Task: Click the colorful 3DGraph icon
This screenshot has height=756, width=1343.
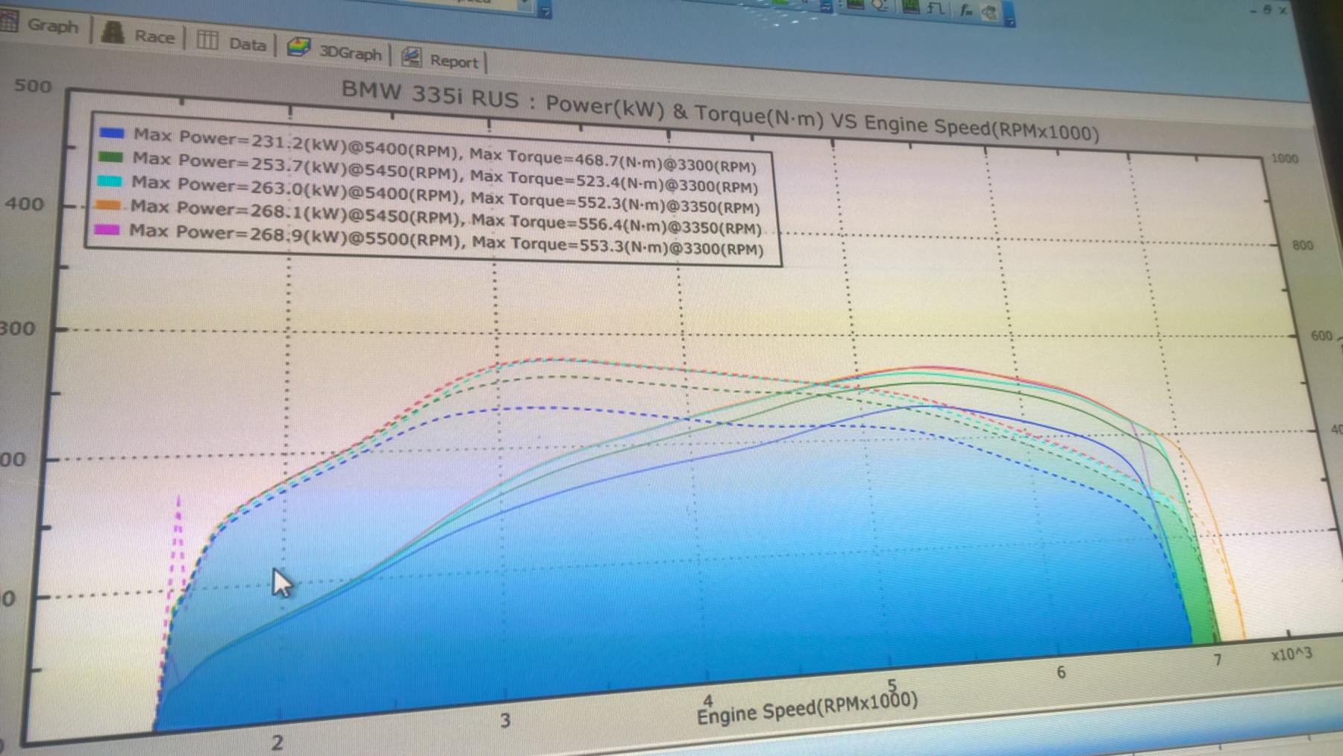Action: (x=298, y=48)
